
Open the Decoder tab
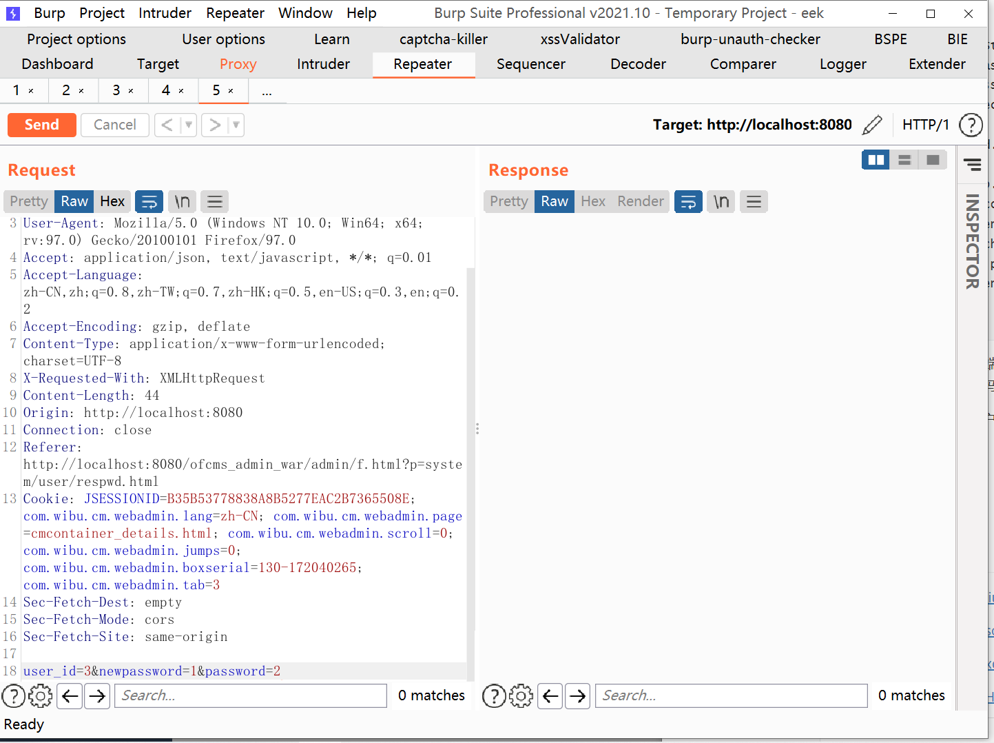638,64
